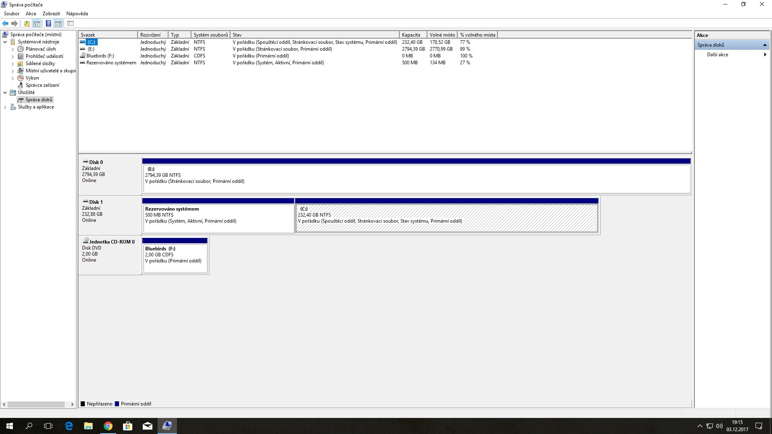Open the blue Help question mark icon
772x434 pixels.
(48, 24)
